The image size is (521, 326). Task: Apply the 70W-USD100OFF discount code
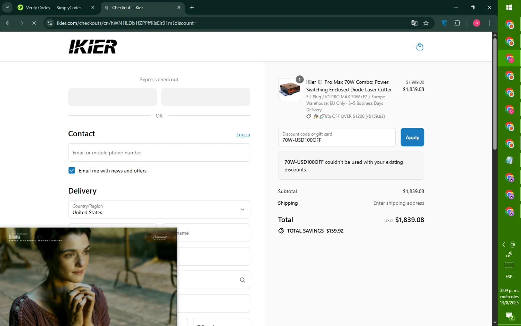412,137
